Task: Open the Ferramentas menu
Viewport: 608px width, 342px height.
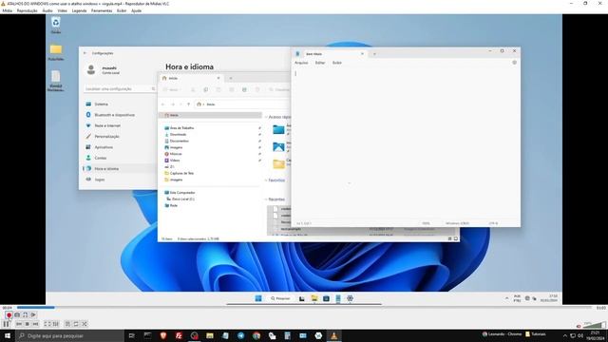Action: click(102, 10)
